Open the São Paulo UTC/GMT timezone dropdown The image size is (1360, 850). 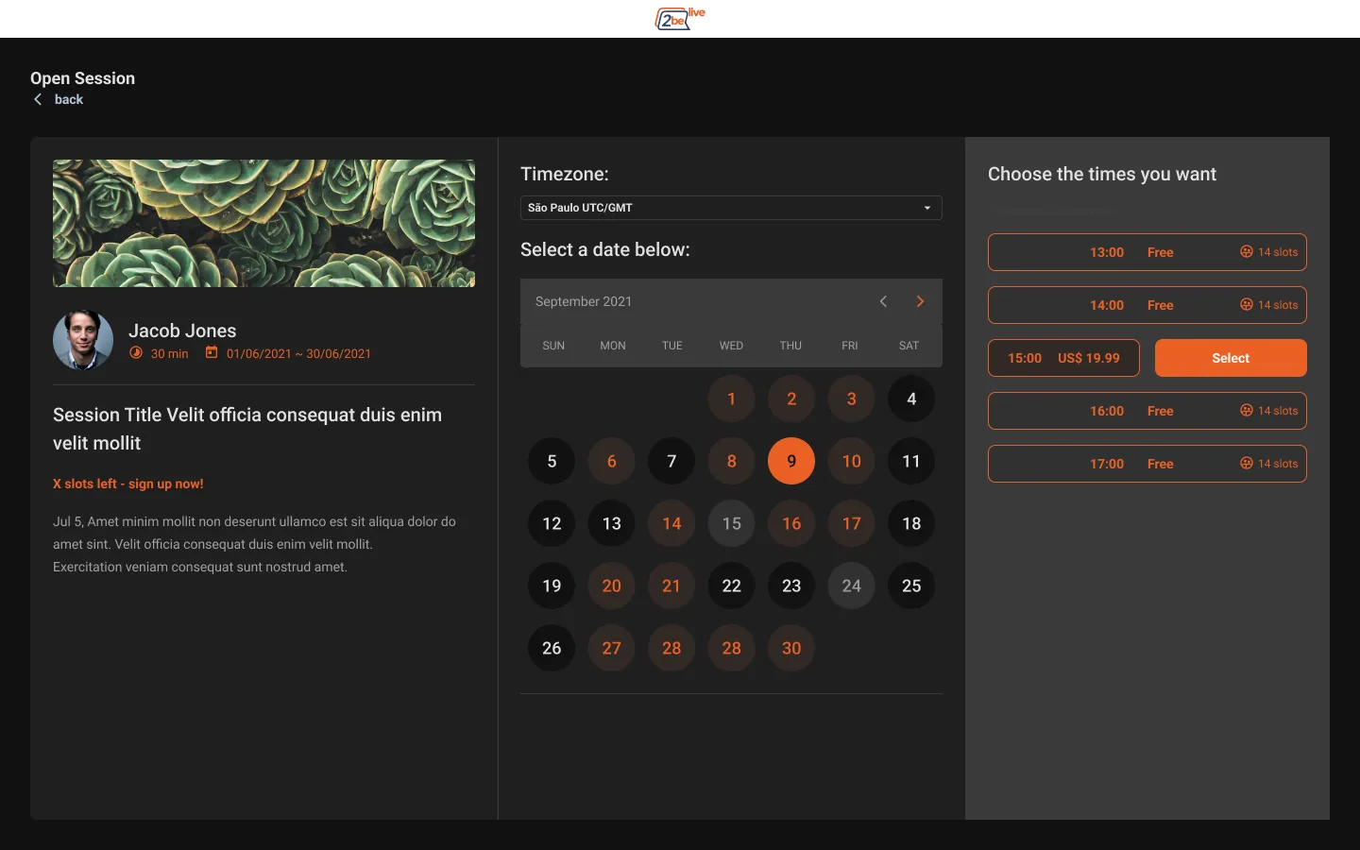click(x=731, y=208)
